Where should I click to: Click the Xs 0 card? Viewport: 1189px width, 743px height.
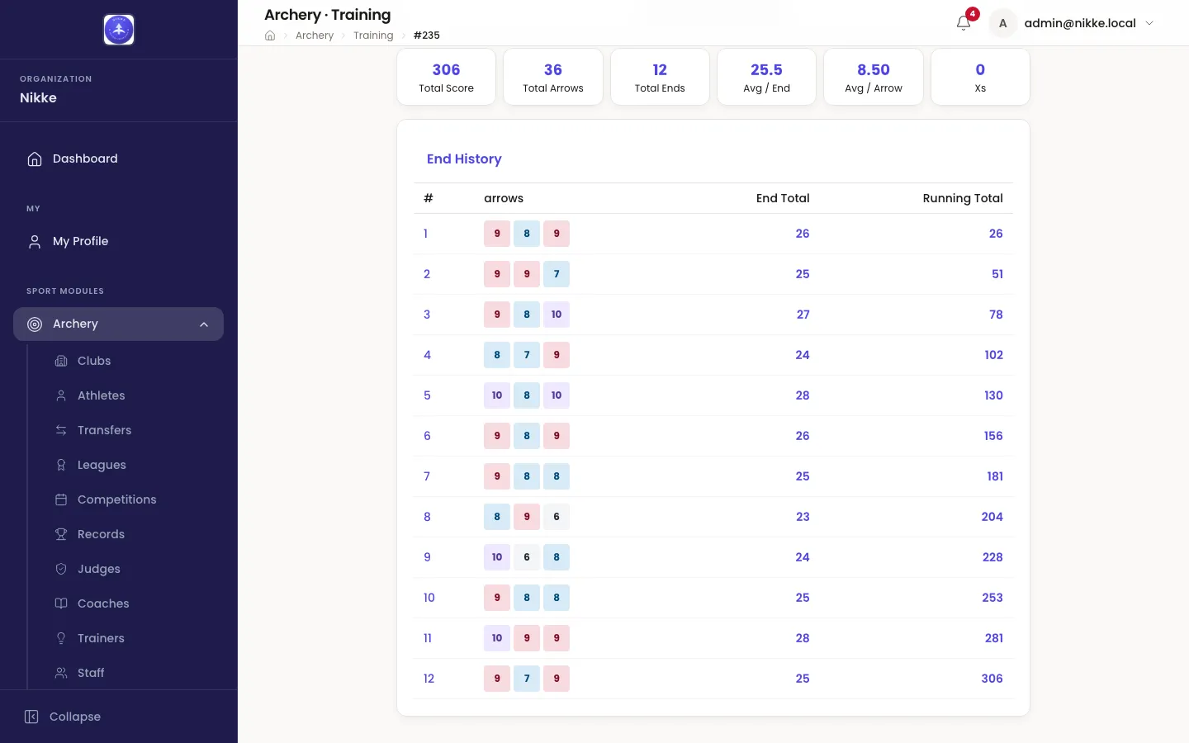pos(980,77)
